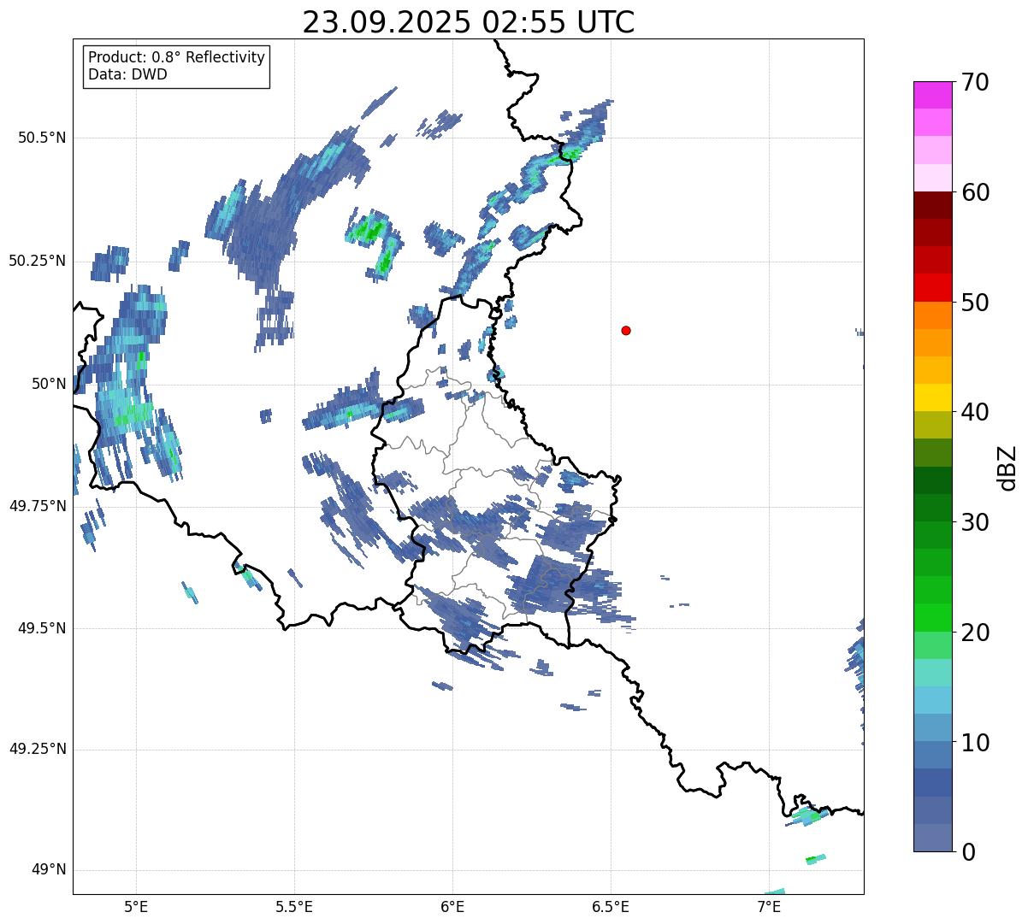Click the colorbar value 10

tap(975, 743)
